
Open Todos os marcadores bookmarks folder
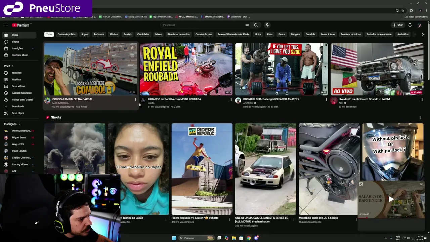coord(416,17)
